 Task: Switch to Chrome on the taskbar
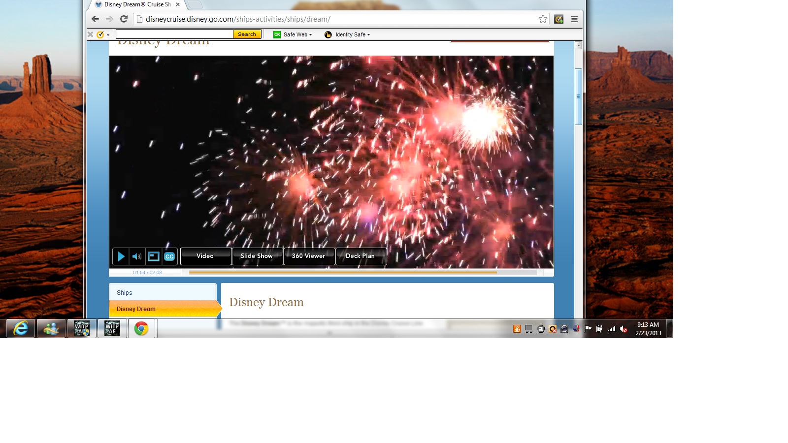click(x=142, y=328)
